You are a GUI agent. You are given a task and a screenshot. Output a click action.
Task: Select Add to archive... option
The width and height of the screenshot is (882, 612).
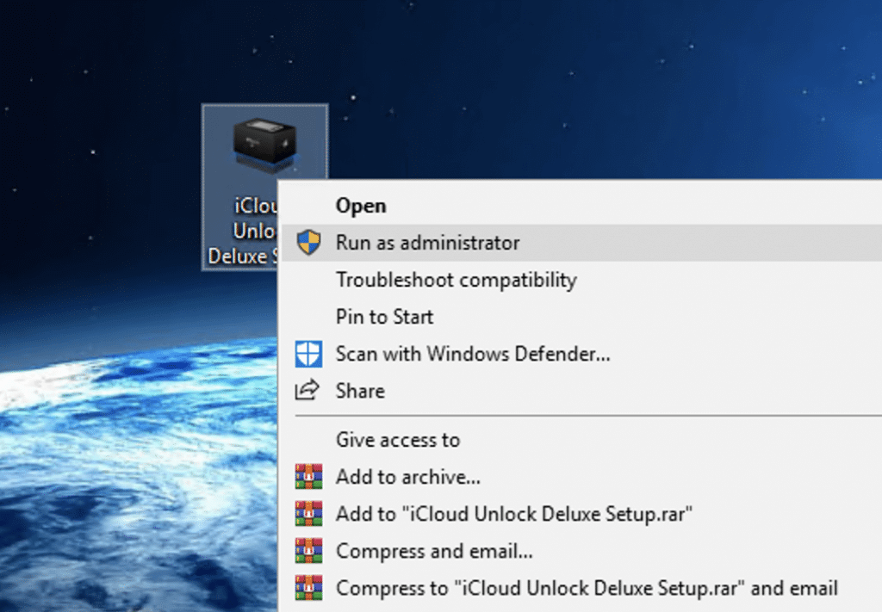point(408,477)
